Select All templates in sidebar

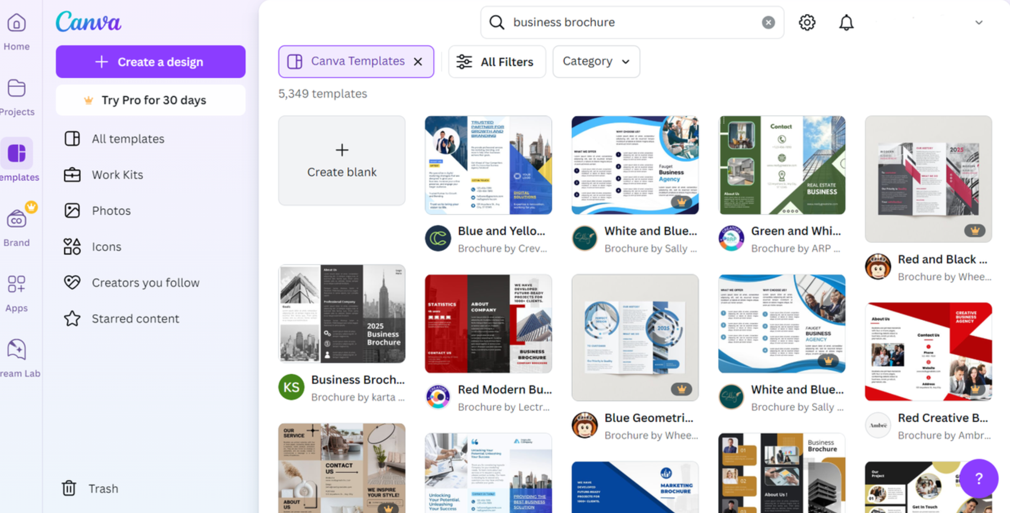[x=128, y=139]
